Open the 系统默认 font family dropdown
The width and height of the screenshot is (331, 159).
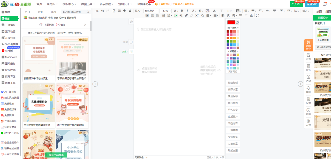pyautogui.click(x=151, y=11)
